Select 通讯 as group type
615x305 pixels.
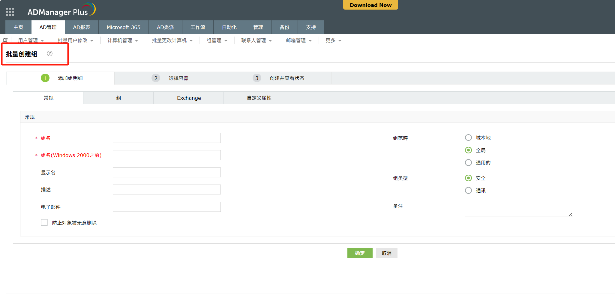468,191
